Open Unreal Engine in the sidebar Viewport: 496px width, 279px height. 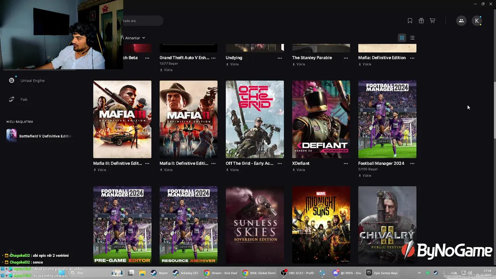tap(33, 81)
